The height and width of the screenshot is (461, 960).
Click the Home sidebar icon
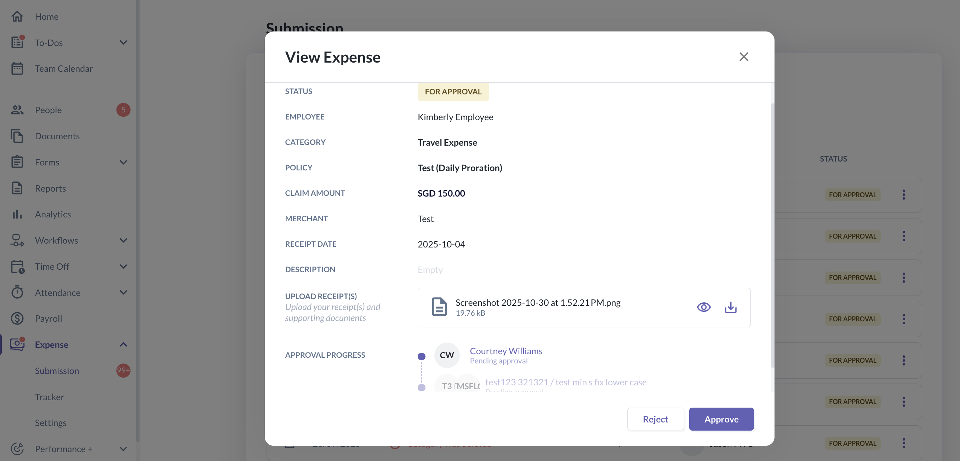(x=17, y=17)
